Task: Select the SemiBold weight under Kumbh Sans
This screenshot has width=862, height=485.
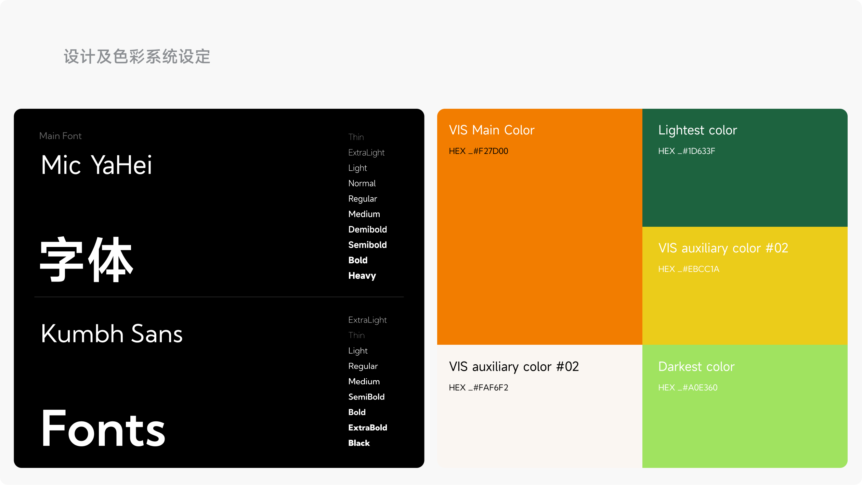Action: tap(366, 397)
